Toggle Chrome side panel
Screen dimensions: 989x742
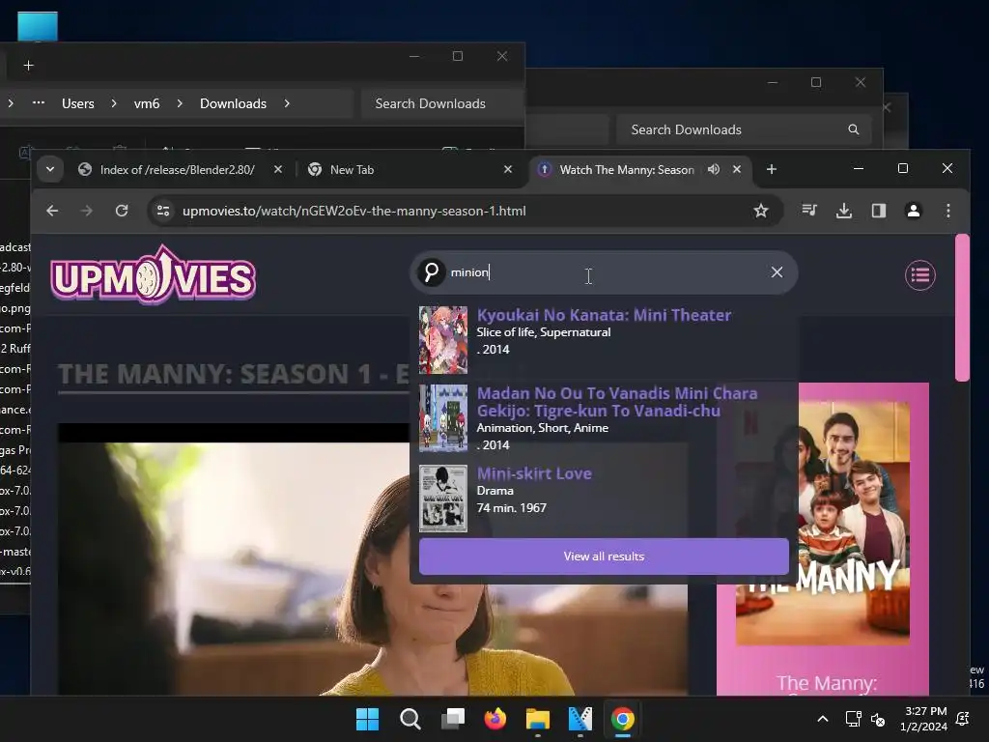pyautogui.click(x=879, y=211)
